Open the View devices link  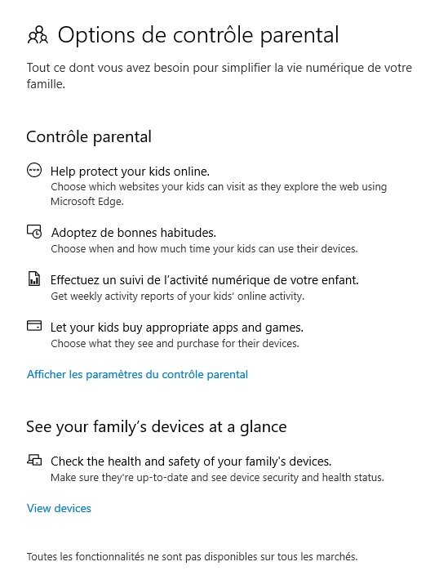59,508
